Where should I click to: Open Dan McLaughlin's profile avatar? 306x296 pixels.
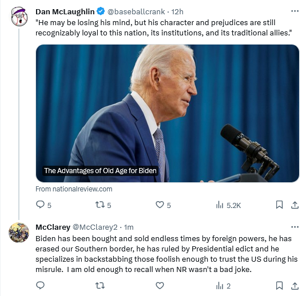tap(19, 17)
